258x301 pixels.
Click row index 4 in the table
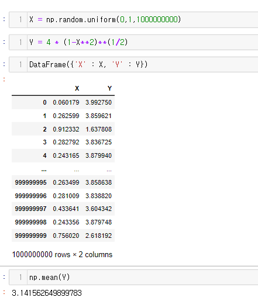pyautogui.click(x=44, y=155)
